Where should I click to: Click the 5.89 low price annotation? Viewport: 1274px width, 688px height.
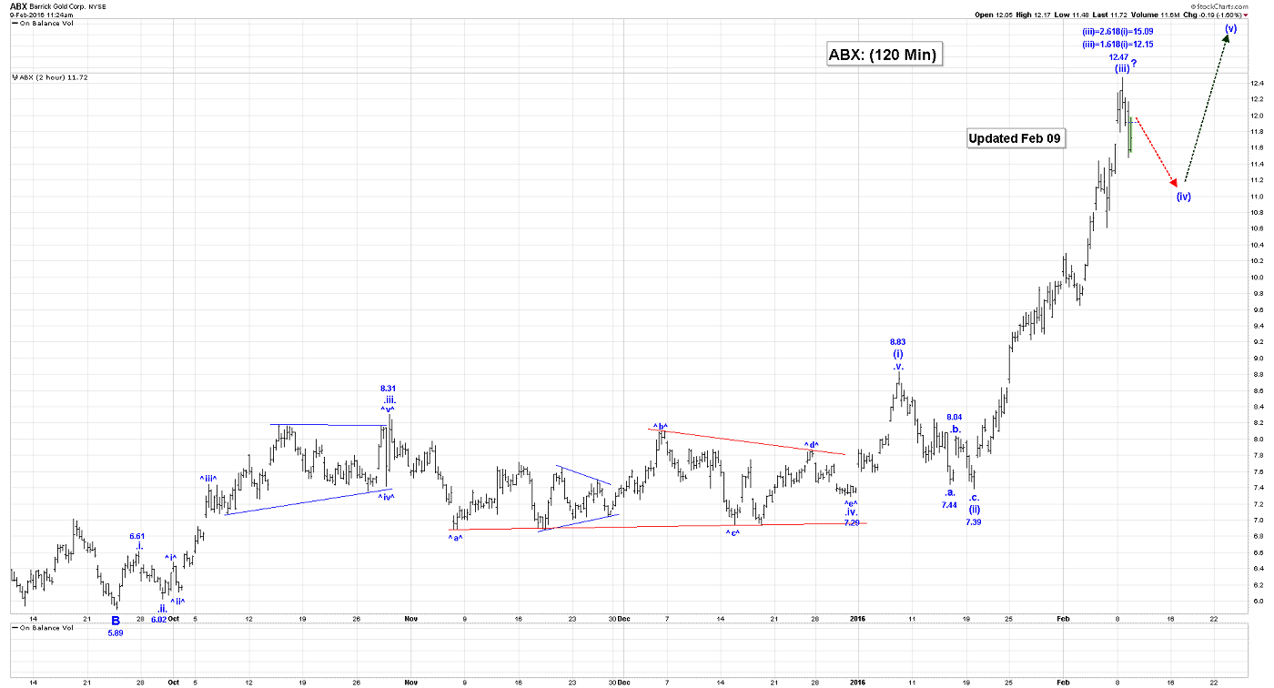(116, 633)
